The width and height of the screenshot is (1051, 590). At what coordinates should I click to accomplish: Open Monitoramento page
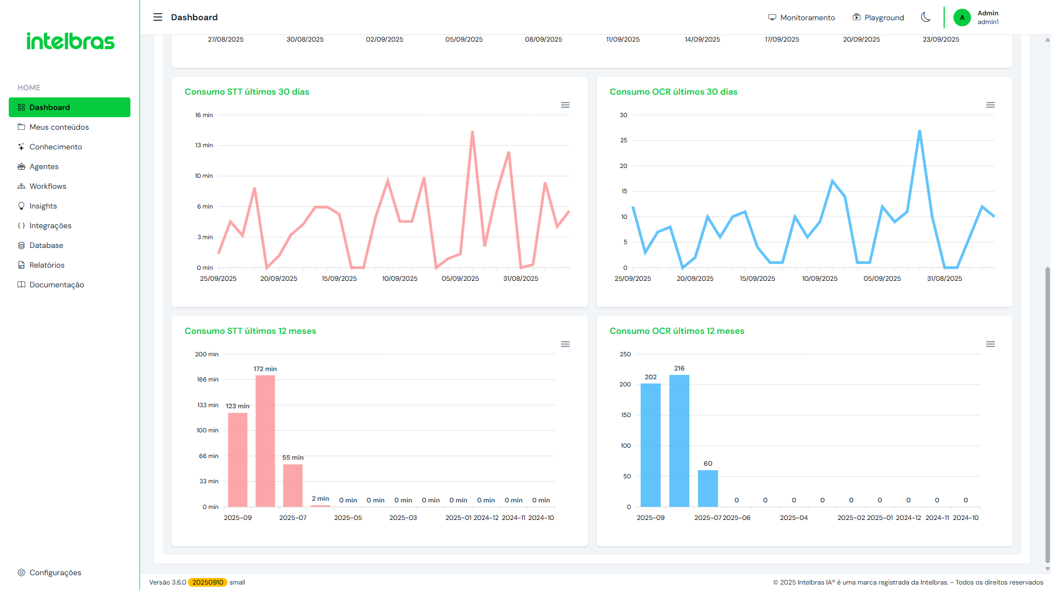click(801, 18)
